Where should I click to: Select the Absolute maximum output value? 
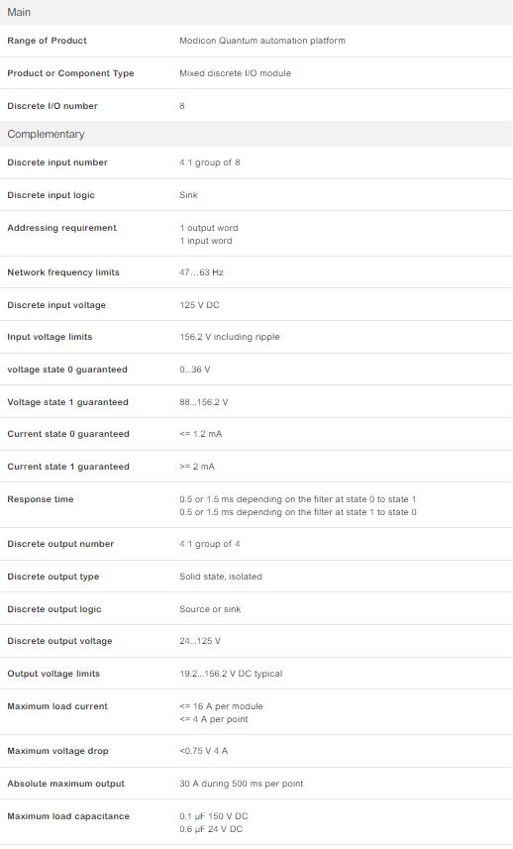click(x=242, y=784)
